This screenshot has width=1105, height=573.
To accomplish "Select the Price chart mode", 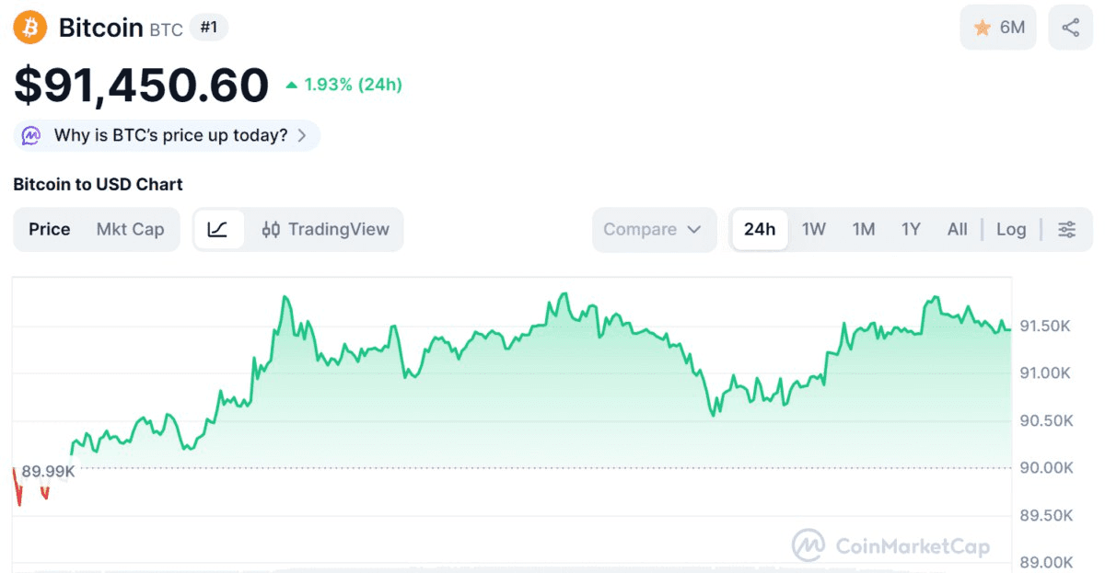I will (x=50, y=229).
